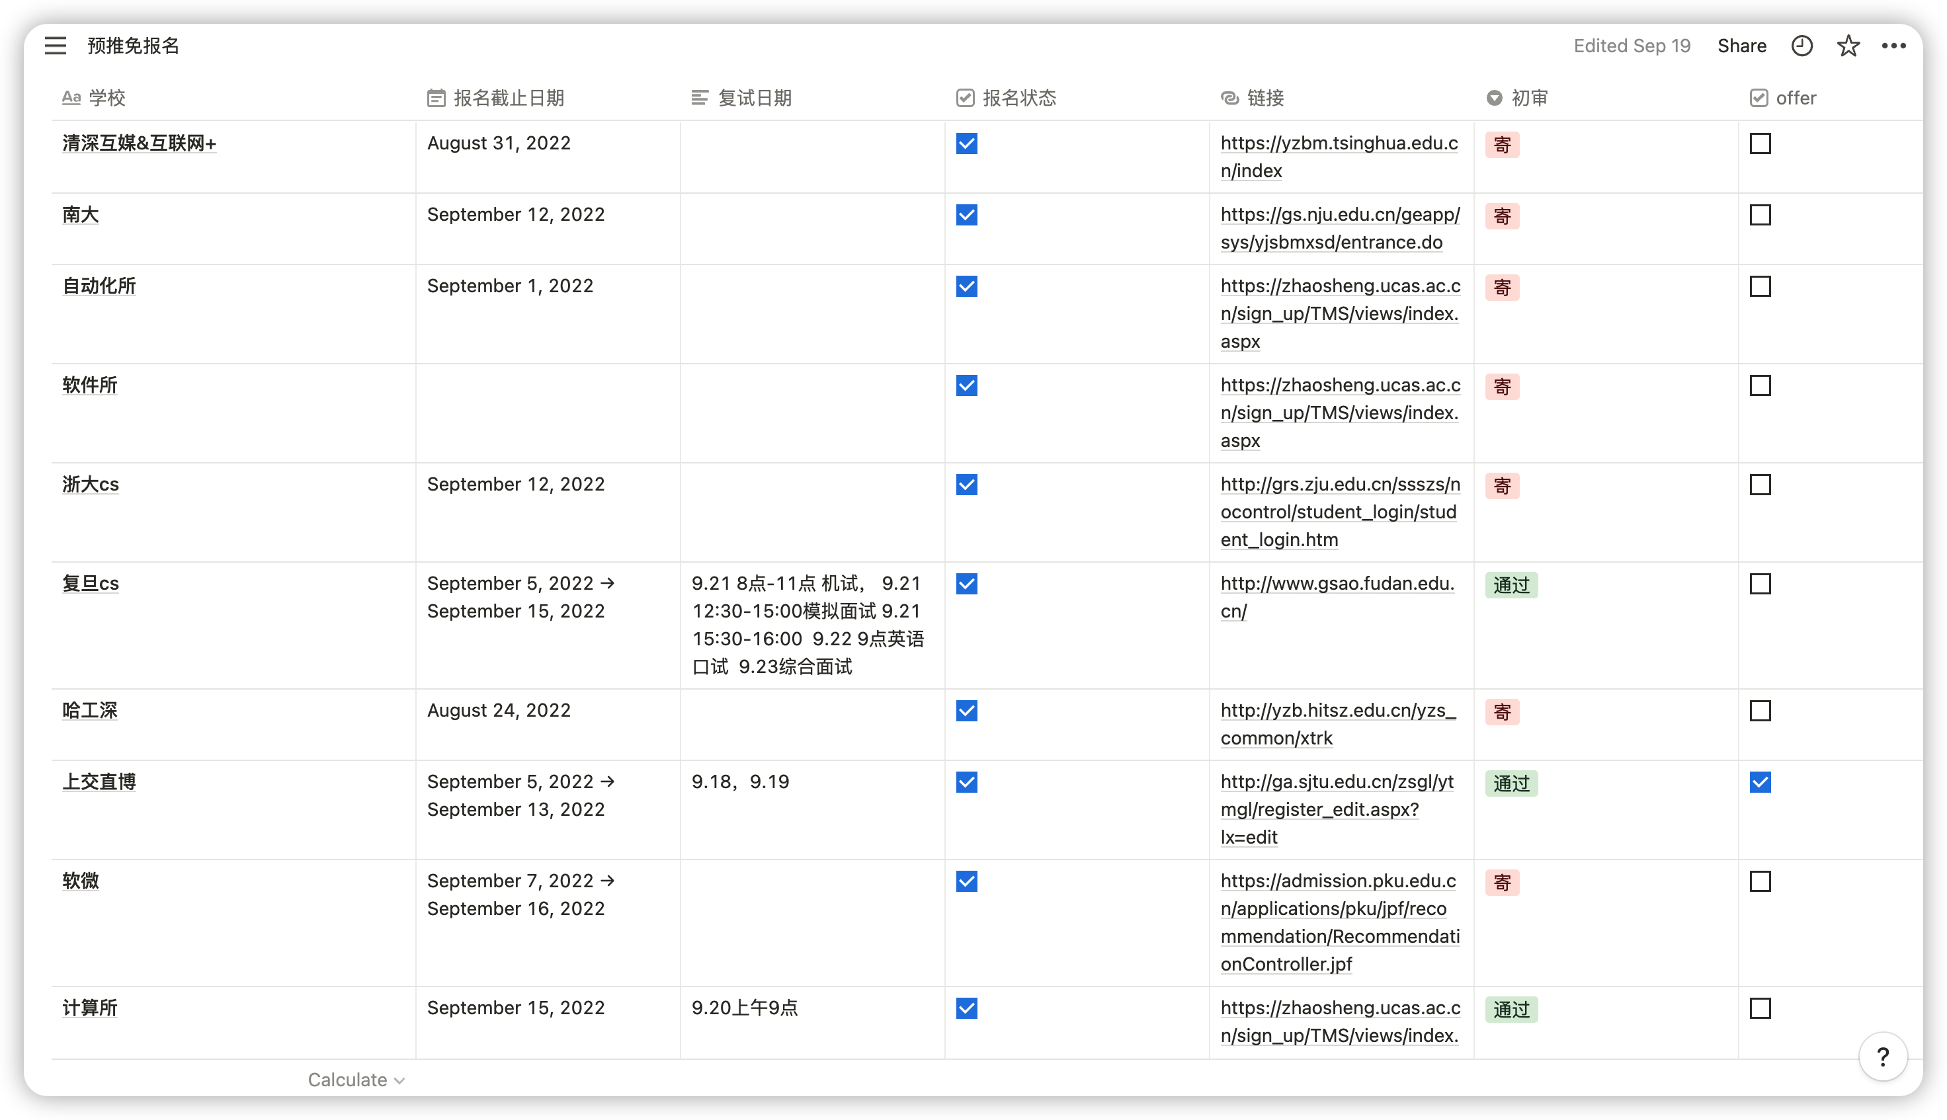This screenshot has height=1120, width=1947.
Task: Favorite this page with star icon
Action: [1848, 46]
